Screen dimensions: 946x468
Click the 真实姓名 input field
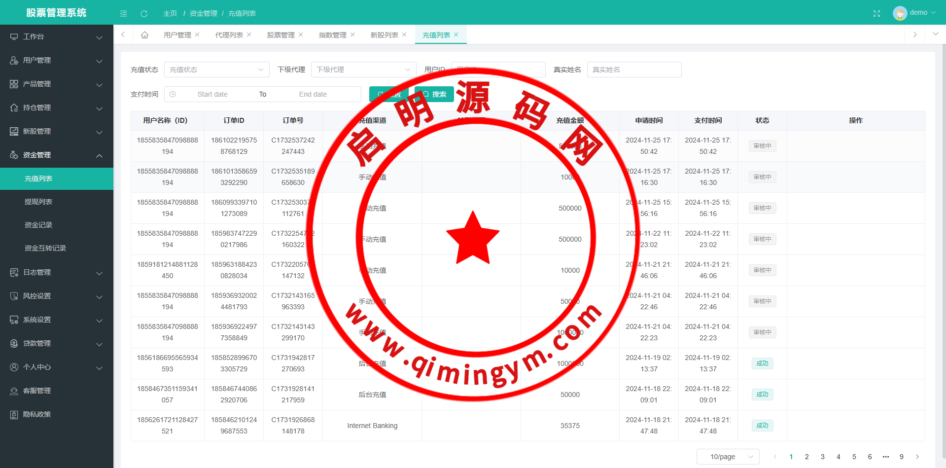(x=634, y=70)
